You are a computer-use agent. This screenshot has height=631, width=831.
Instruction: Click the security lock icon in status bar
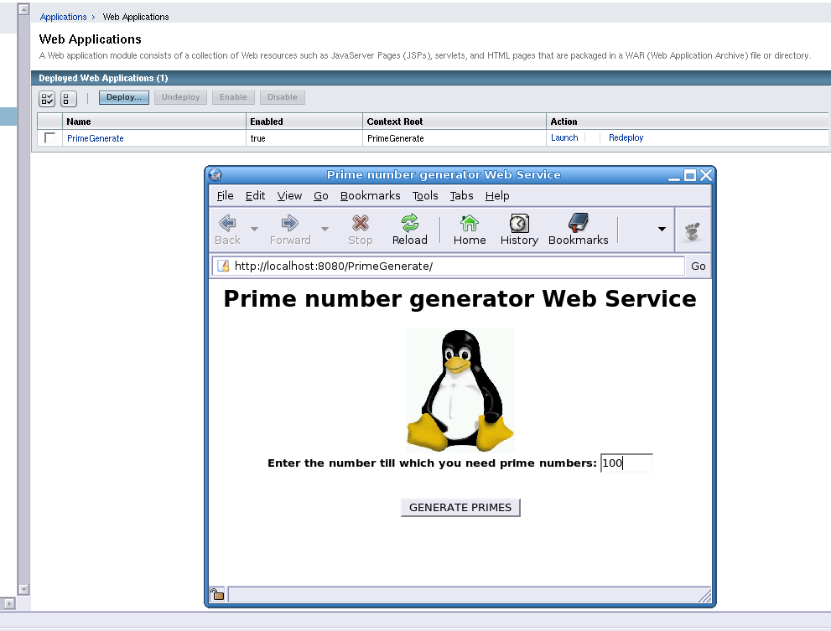tap(217, 594)
